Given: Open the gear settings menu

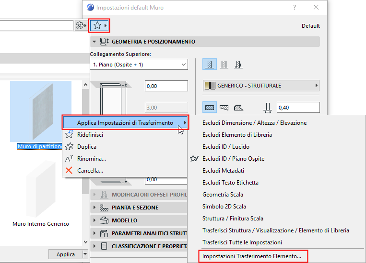Looking at the screenshot, I should (81, 25).
